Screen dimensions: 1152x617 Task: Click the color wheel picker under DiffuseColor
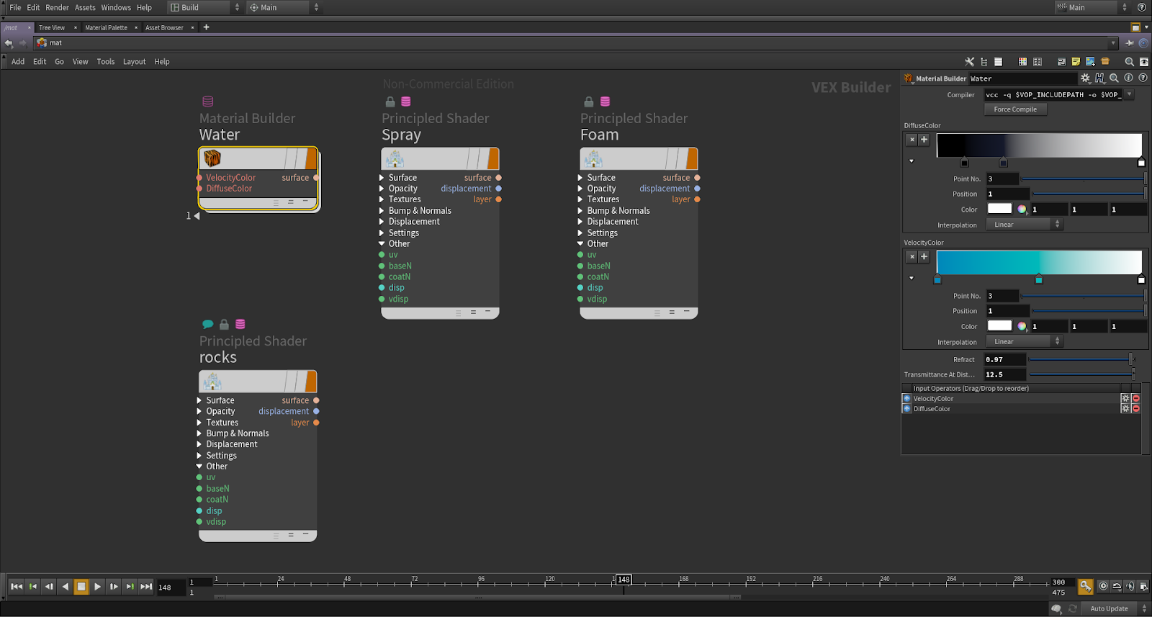[1022, 210]
